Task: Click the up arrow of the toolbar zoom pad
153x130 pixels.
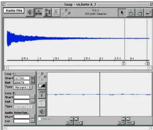Action: 66,10
